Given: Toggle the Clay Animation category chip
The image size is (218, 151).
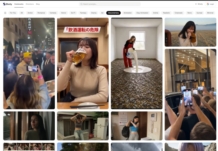Looking at the screenshot, I should [142, 13].
